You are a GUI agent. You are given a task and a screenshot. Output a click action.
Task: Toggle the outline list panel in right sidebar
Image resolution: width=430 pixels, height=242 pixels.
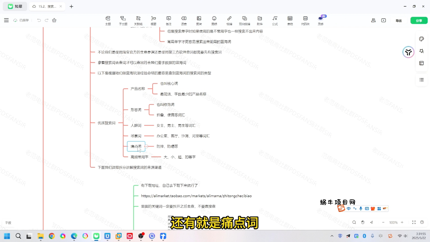421,80
